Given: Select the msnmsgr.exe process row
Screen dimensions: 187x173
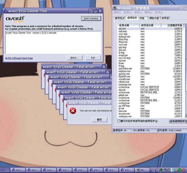Looking at the screenshot, I should [x=151, y=84].
